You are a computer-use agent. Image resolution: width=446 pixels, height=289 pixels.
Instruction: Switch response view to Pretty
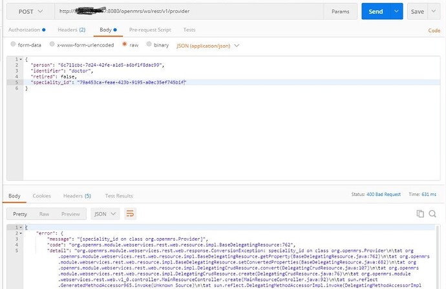click(x=20, y=214)
